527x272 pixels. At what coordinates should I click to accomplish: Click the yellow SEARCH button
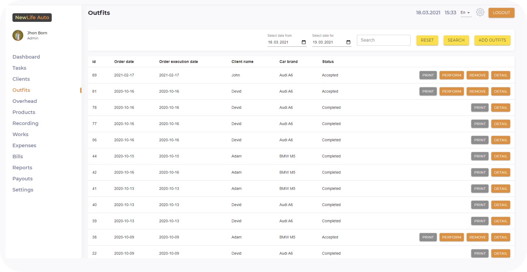(x=456, y=40)
